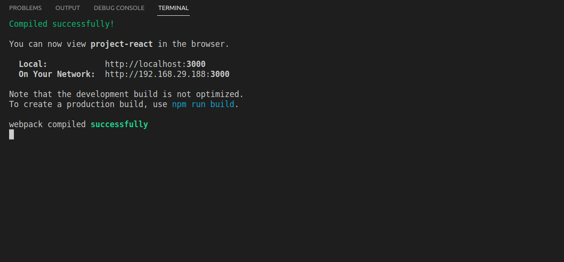Click the "On Your Network:" label
The width and height of the screenshot is (564, 262).
point(57,74)
